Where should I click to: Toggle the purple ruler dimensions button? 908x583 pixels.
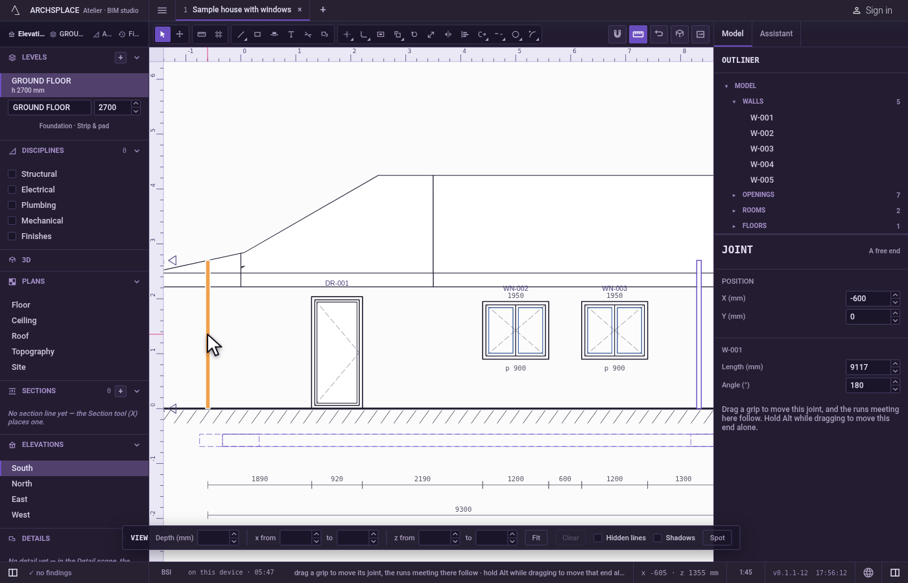tap(638, 34)
